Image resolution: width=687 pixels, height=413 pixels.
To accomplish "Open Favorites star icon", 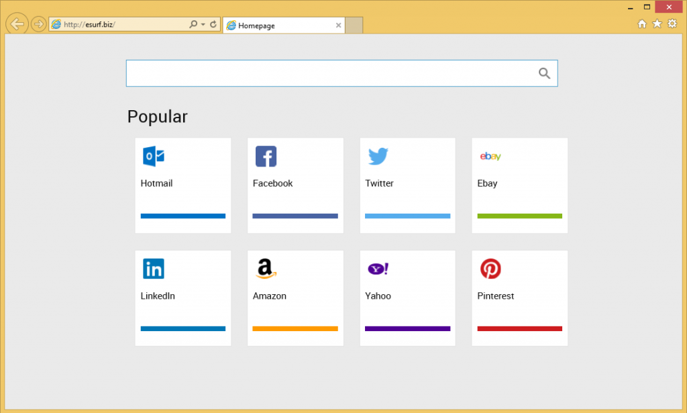I will (657, 24).
